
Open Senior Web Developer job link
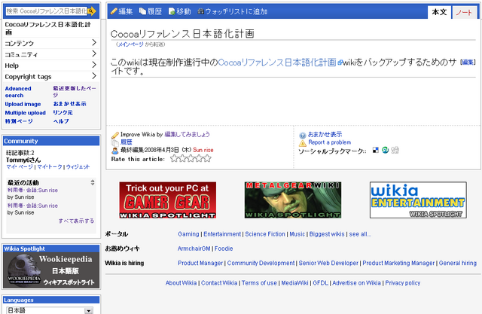(x=328, y=263)
